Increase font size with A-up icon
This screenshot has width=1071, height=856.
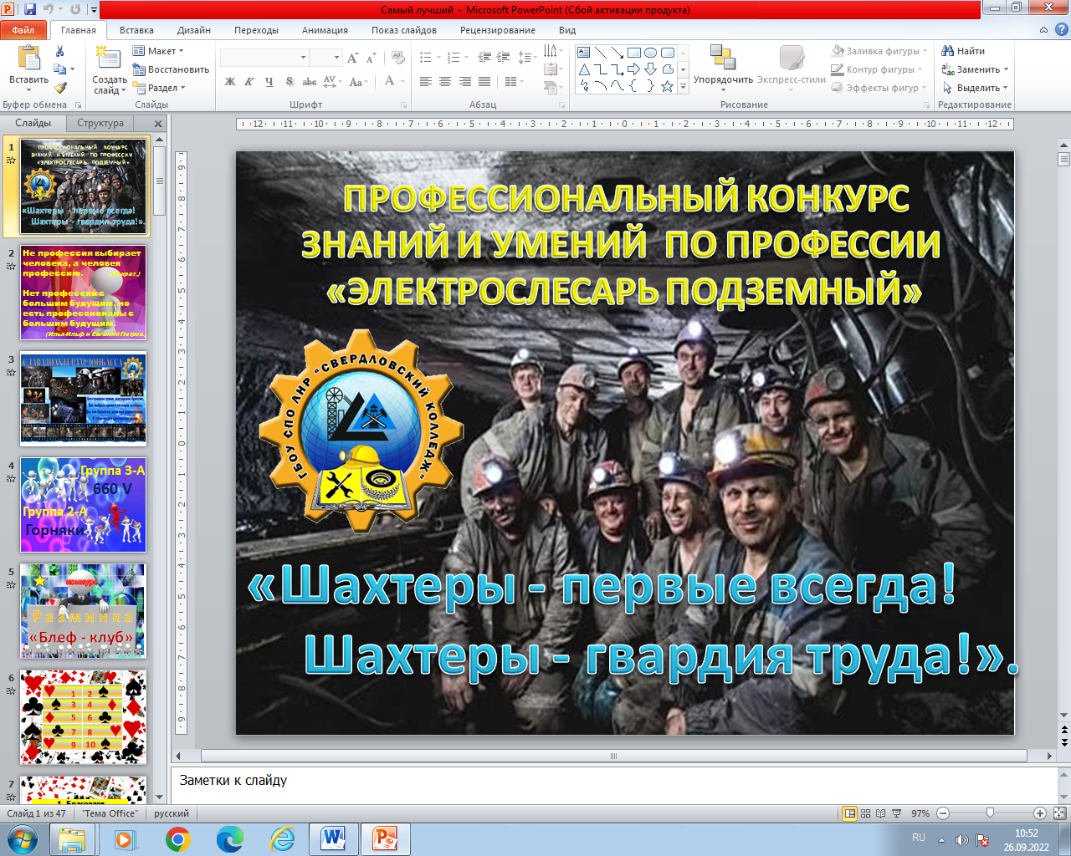(352, 58)
